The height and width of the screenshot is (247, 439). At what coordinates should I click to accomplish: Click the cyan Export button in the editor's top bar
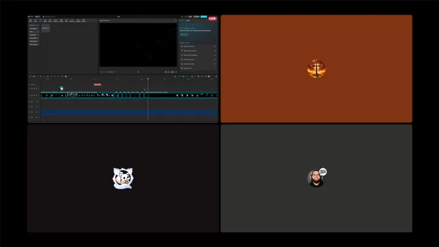coord(203,17)
